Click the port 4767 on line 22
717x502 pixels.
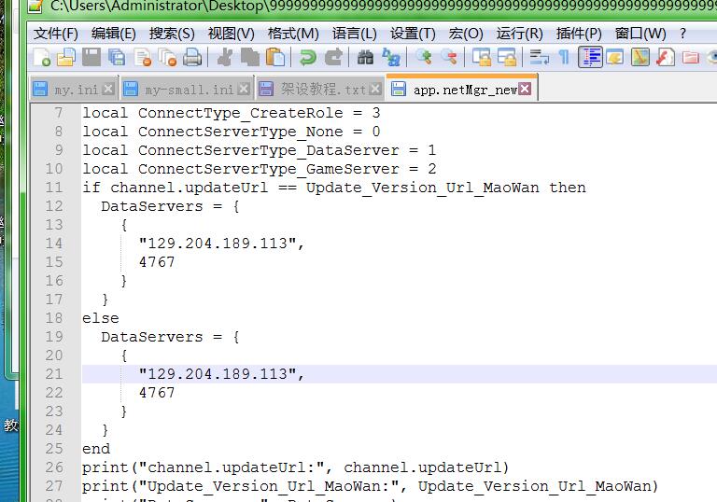pyautogui.click(x=157, y=393)
